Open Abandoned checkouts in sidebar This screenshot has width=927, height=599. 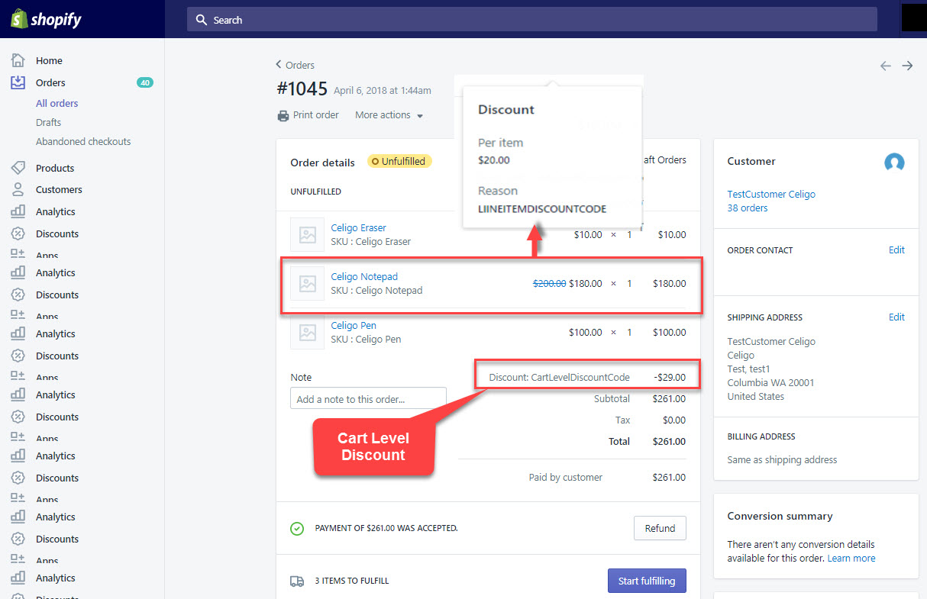pyautogui.click(x=83, y=141)
